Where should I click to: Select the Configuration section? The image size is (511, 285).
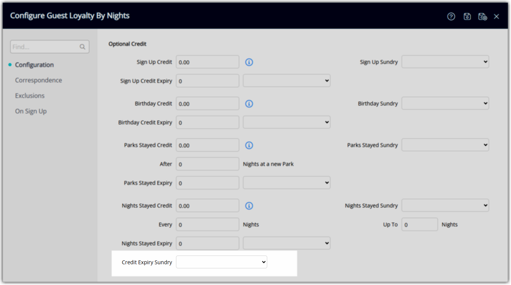34,65
